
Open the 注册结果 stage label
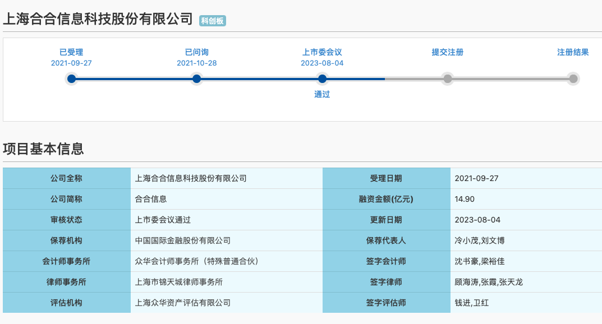click(573, 52)
